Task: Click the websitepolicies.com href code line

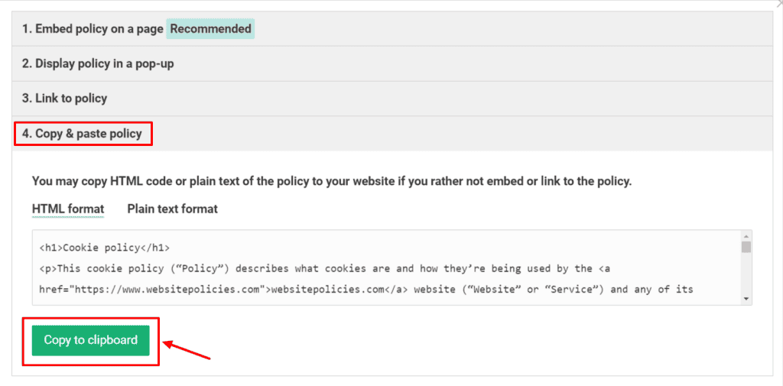Action: pyautogui.click(x=366, y=289)
